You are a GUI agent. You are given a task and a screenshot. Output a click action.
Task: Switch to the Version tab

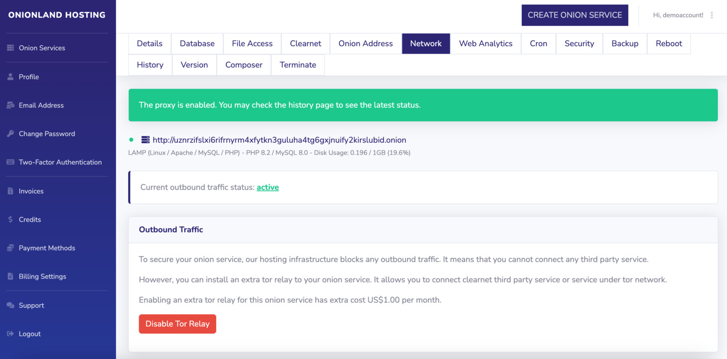[x=195, y=65]
